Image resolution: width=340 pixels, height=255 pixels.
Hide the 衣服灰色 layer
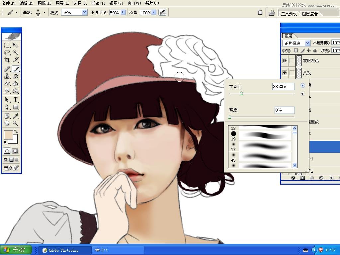[285, 61]
